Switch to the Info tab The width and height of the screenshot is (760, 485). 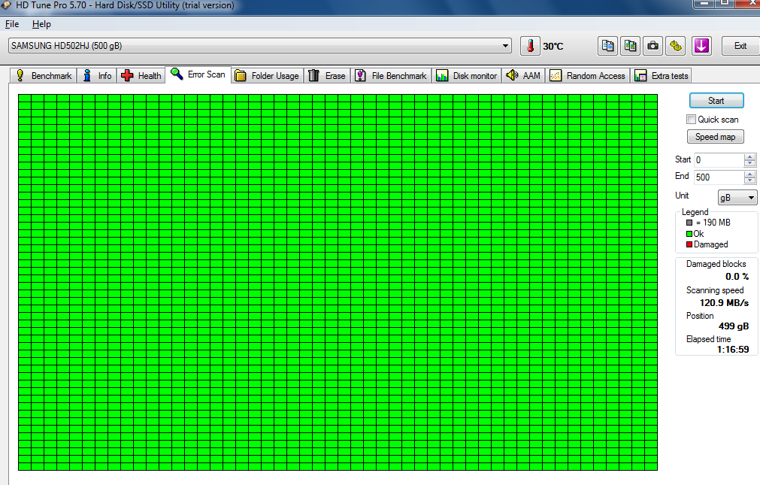(x=97, y=76)
